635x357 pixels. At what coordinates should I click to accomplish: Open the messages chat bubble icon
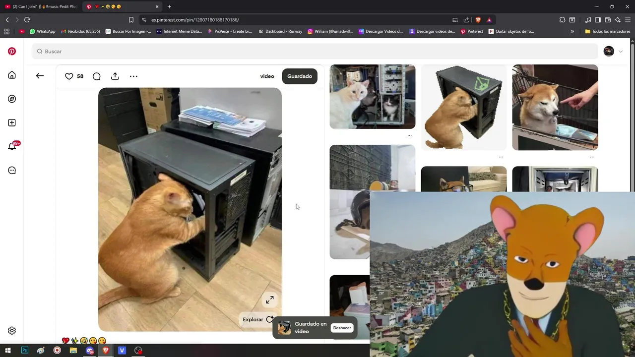click(x=12, y=170)
